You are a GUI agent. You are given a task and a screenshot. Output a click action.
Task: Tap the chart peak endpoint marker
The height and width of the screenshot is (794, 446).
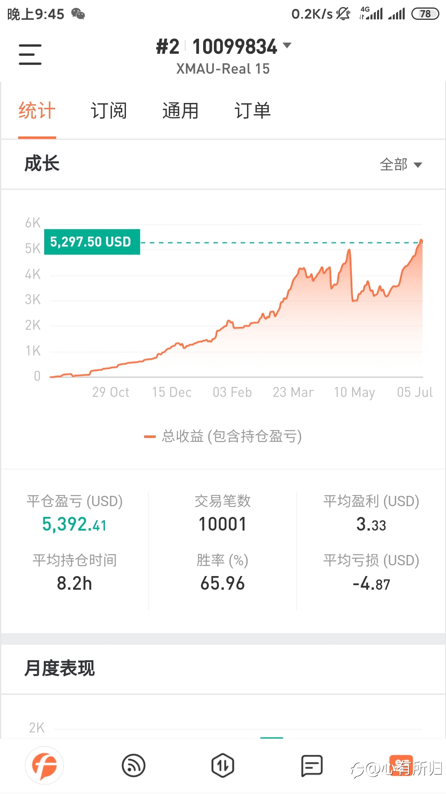[421, 241]
